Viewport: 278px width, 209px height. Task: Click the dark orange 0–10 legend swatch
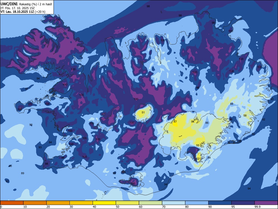(12, 203)
